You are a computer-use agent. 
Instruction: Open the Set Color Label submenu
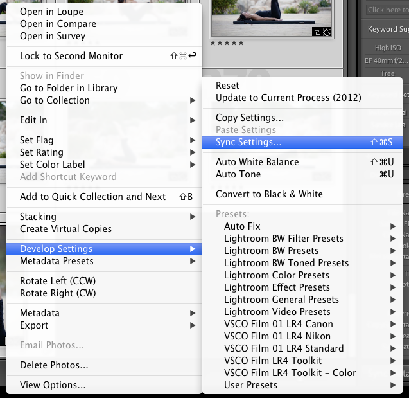point(52,165)
